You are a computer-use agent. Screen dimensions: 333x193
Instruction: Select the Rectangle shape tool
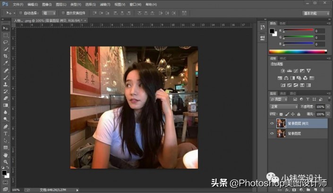coord(6,148)
